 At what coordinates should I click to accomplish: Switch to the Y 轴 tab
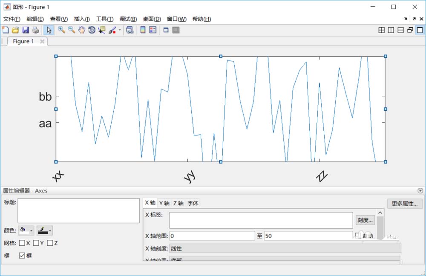point(164,203)
